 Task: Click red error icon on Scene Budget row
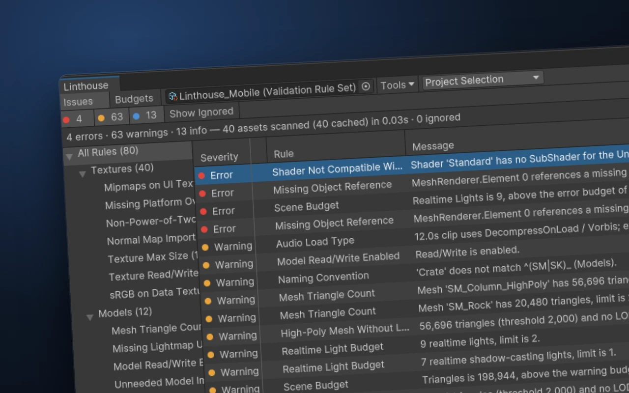(x=203, y=212)
